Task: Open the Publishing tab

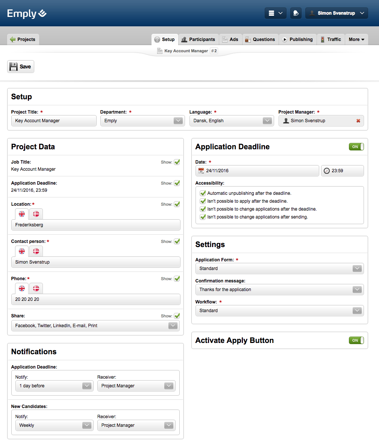Action: [298, 39]
